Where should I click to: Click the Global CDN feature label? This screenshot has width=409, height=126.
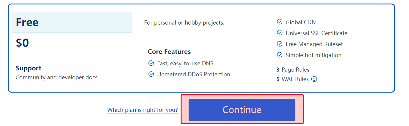301,22
